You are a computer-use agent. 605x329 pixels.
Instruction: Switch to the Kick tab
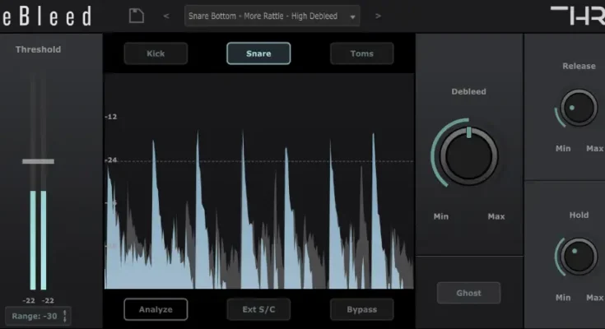(156, 53)
